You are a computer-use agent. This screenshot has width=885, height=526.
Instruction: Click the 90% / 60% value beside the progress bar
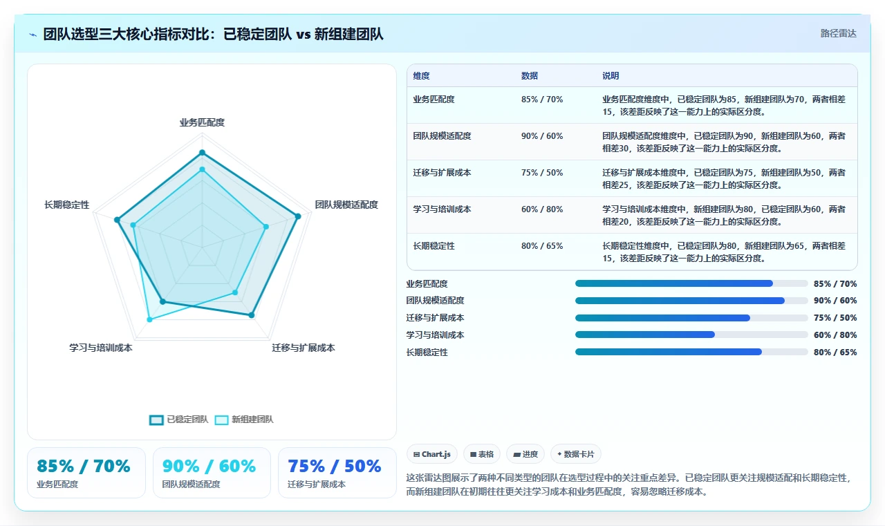click(x=835, y=301)
